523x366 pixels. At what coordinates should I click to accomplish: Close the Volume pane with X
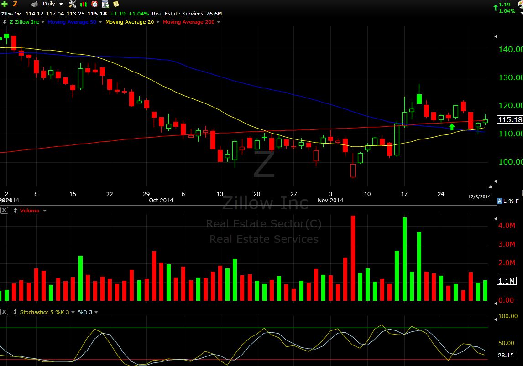(x=4, y=210)
